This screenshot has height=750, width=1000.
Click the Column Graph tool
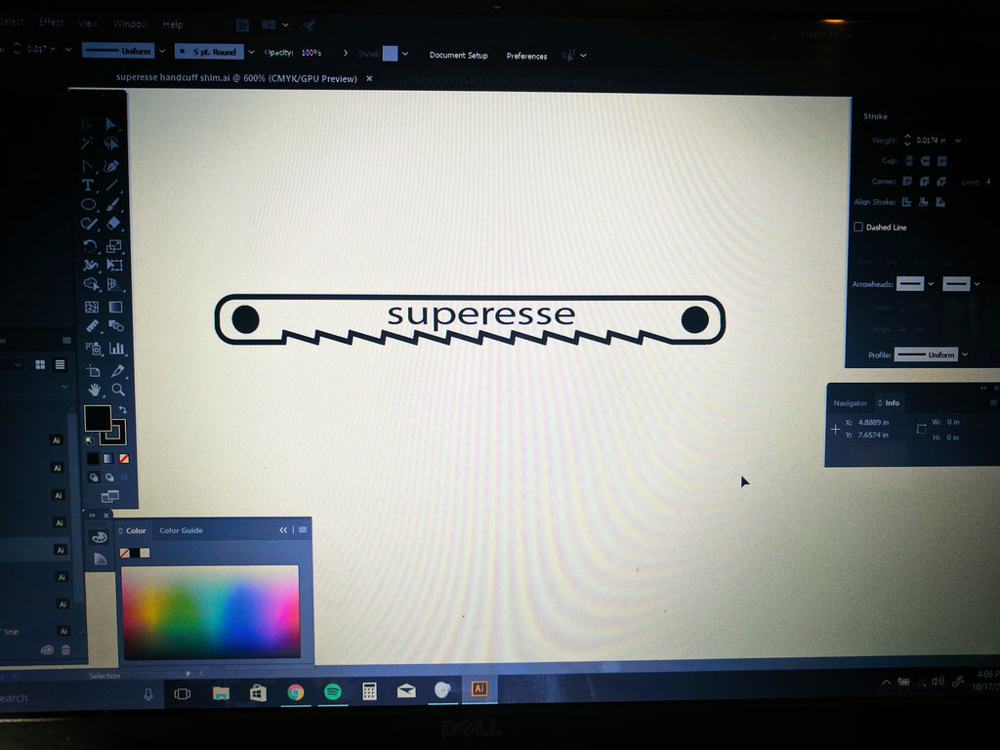(x=116, y=348)
